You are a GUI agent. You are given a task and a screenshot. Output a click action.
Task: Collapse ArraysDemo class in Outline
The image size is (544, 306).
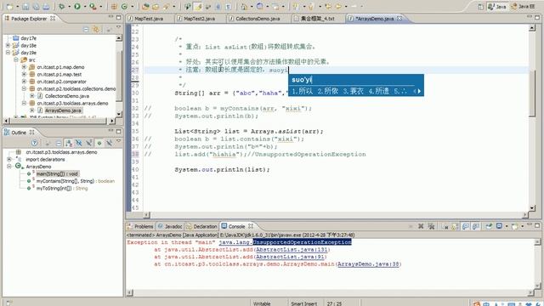pyautogui.click(x=9, y=167)
